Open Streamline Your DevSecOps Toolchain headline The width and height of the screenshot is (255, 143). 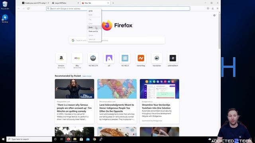(x=156, y=106)
